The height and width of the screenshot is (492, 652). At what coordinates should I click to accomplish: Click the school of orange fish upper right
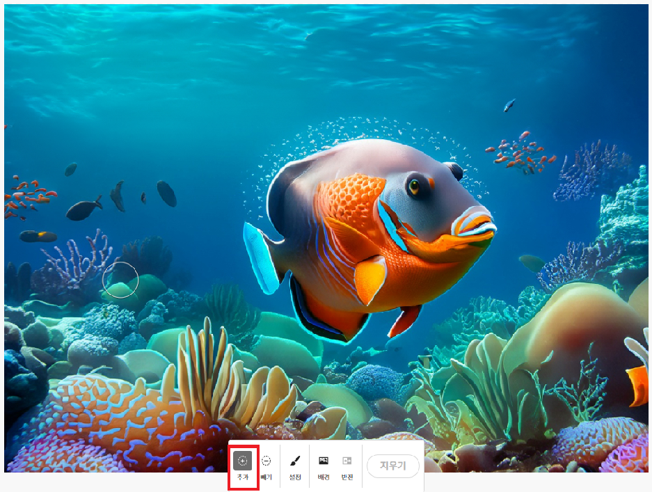[x=521, y=152]
